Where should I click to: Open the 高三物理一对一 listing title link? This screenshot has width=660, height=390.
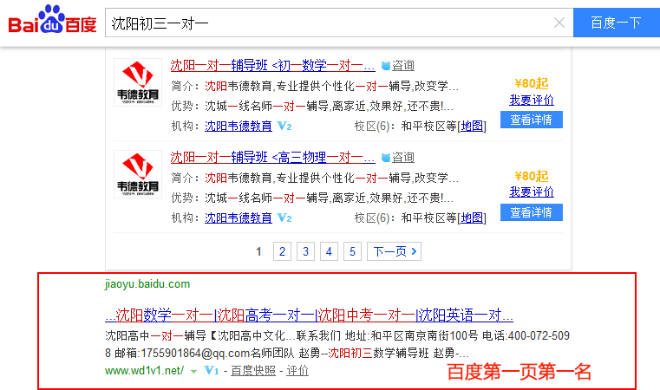point(272,157)
